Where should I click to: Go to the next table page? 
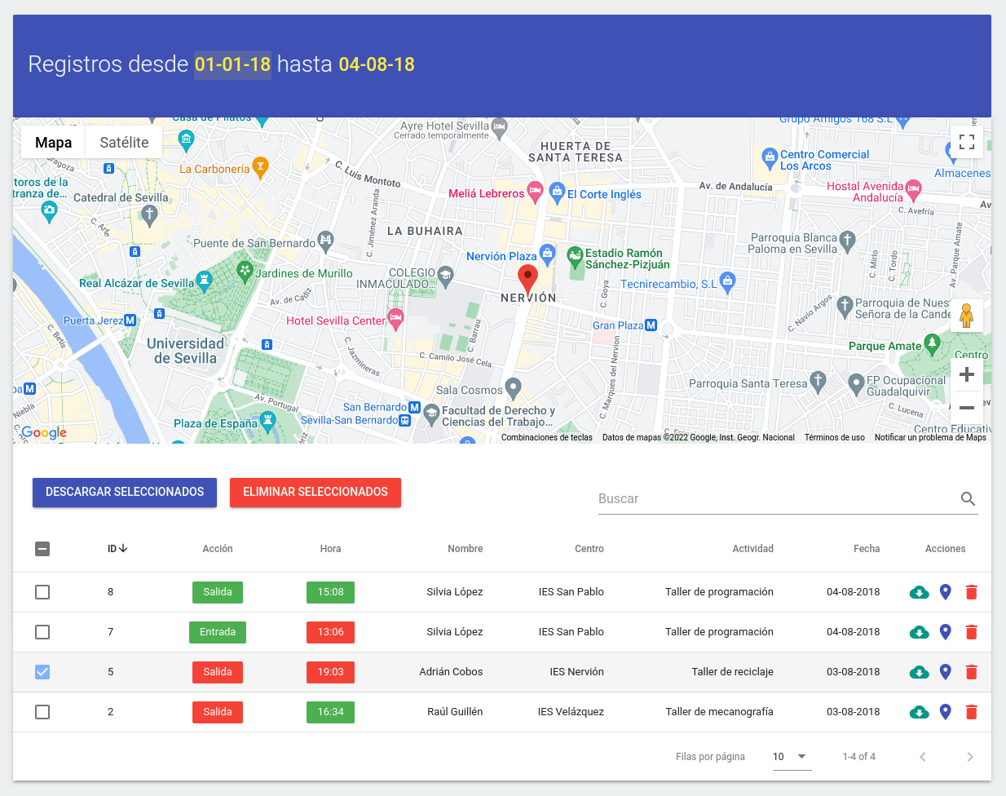coord(970,757)
